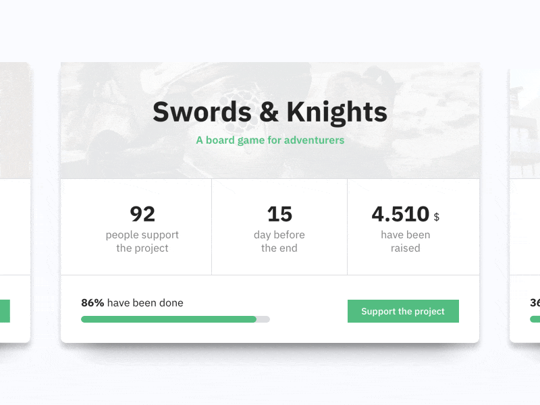Click the partial green button on the left card
540x405 pixels.
pyautogui.click(x=5, y=311)
